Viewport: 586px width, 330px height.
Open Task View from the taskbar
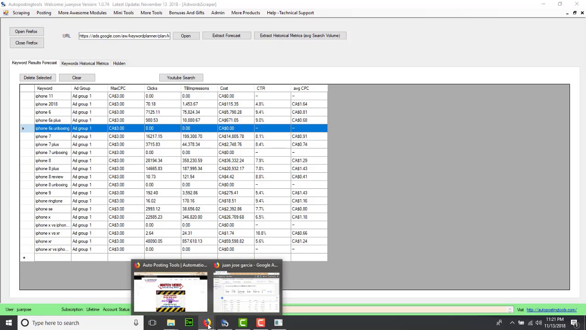pyautogui.click(x=152, y=323)
